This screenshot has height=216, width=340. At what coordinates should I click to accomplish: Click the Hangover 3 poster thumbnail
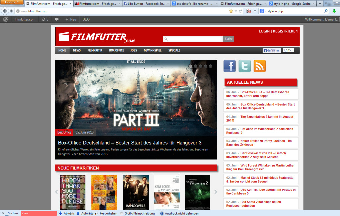coord(135,192)
